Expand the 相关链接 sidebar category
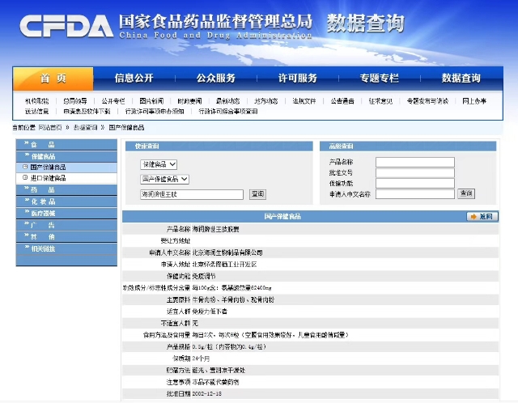The image size is (518, 403). (x=66, y=248)
